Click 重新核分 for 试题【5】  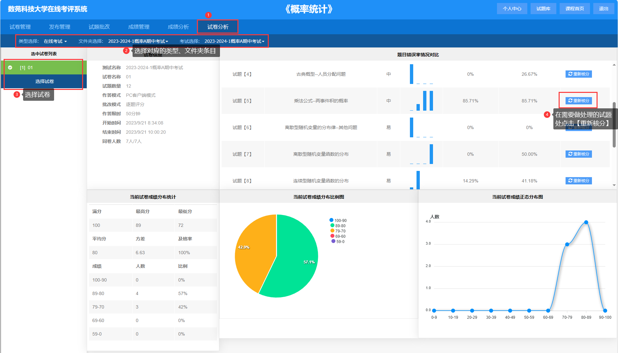[578, 101]
